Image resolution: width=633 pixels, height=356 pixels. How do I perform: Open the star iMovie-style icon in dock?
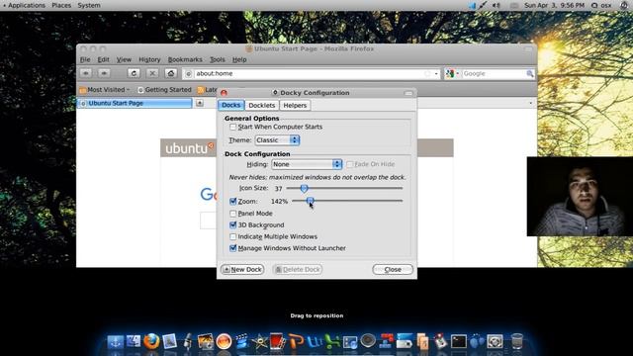point(259,341)
